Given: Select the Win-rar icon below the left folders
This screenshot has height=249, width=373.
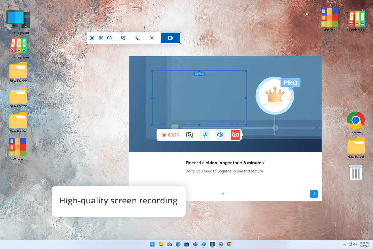Looking at the screenshot, I should point(18,149).
